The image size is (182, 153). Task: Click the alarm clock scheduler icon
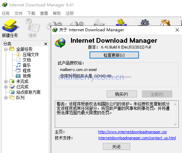pos(165,23)
